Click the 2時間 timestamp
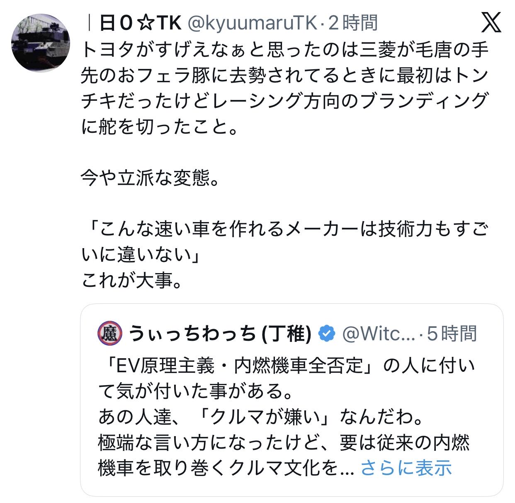Viewport: 515px width, 503px height. [353, 23]
